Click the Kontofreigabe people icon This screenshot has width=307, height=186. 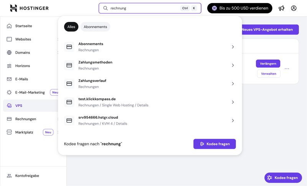(9, 176)
